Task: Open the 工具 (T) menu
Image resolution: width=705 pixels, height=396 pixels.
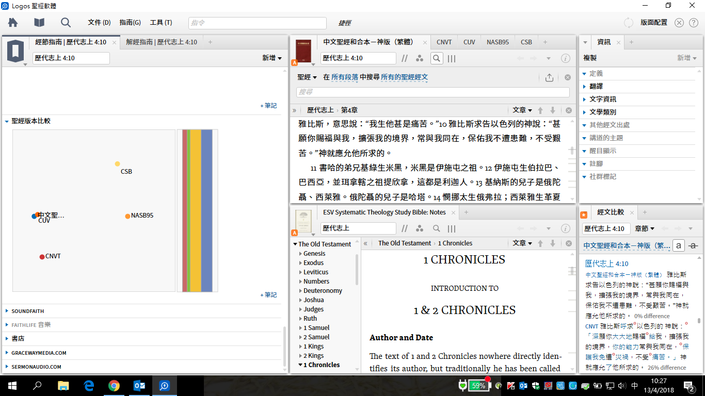Action: (161, 23)
